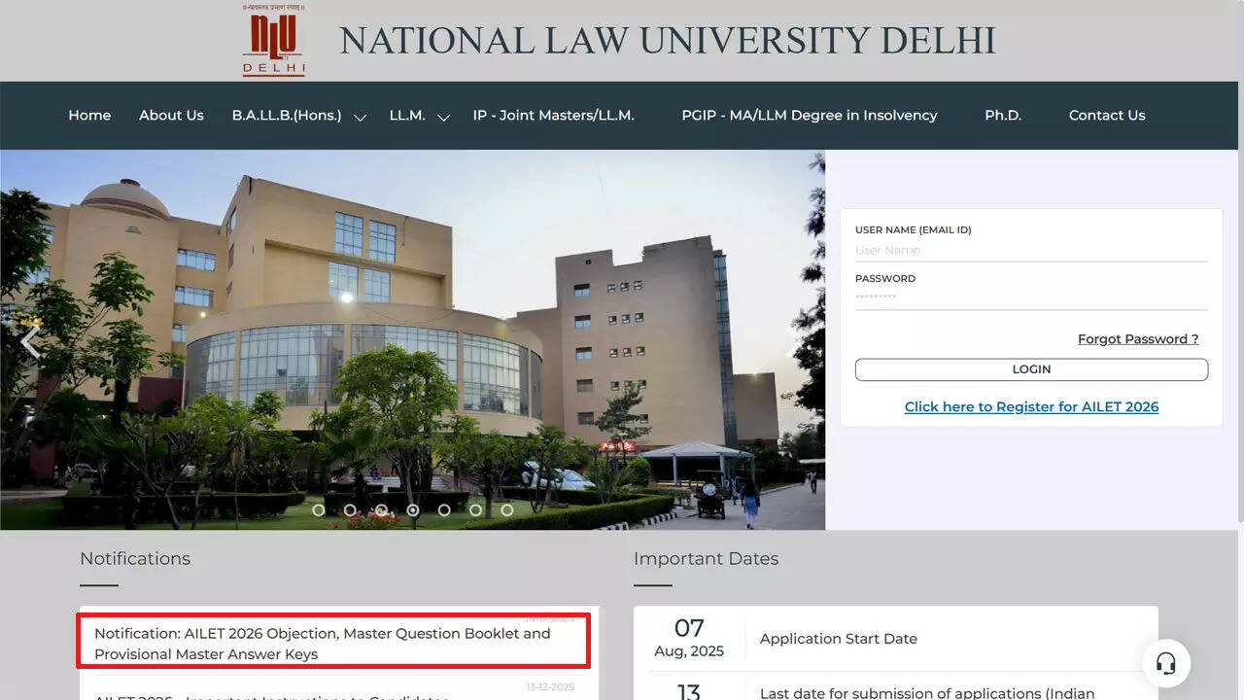Go to previous carousel slide arrow
Viewport: 1244px width, 700px height.
point(31,341)
